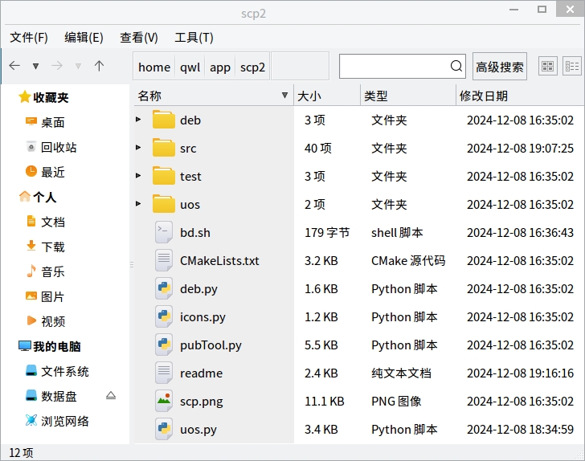Jump to qwl in the path bar
Screen dimensions: 585x461
tap(190, 67)
